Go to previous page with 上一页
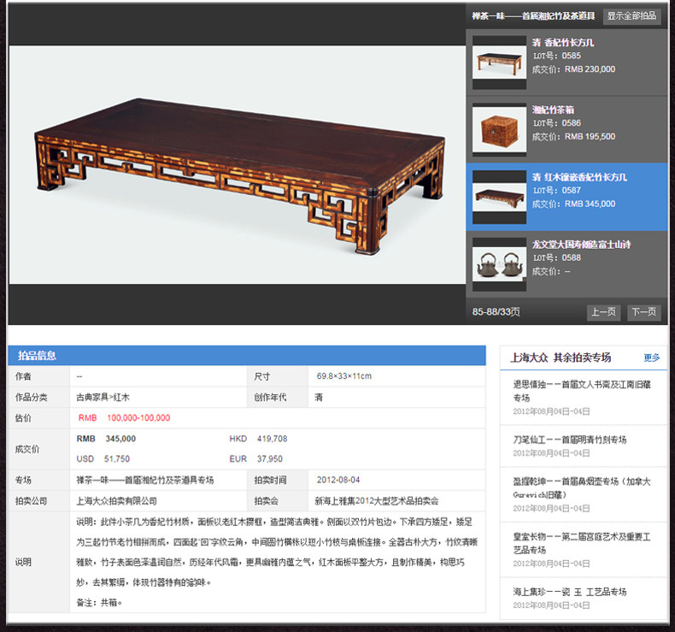The image size is (675, 632). (x=603, y=312)
